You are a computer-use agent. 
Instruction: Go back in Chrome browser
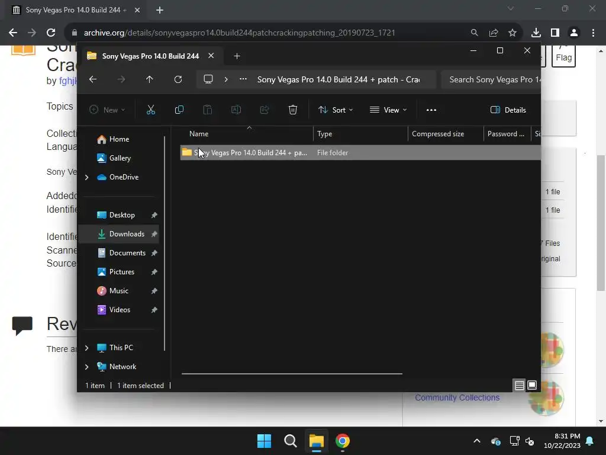pyautogui.click(x=13, y=33)
